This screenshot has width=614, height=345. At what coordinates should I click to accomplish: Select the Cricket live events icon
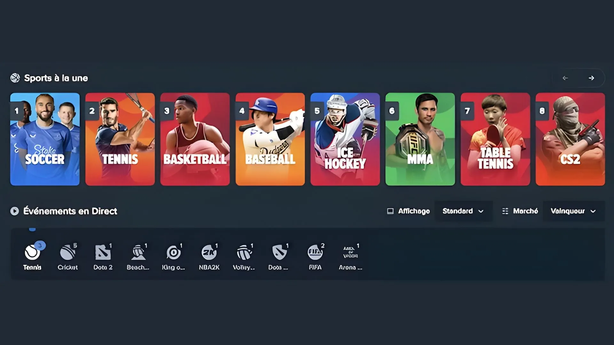(67, 253)
